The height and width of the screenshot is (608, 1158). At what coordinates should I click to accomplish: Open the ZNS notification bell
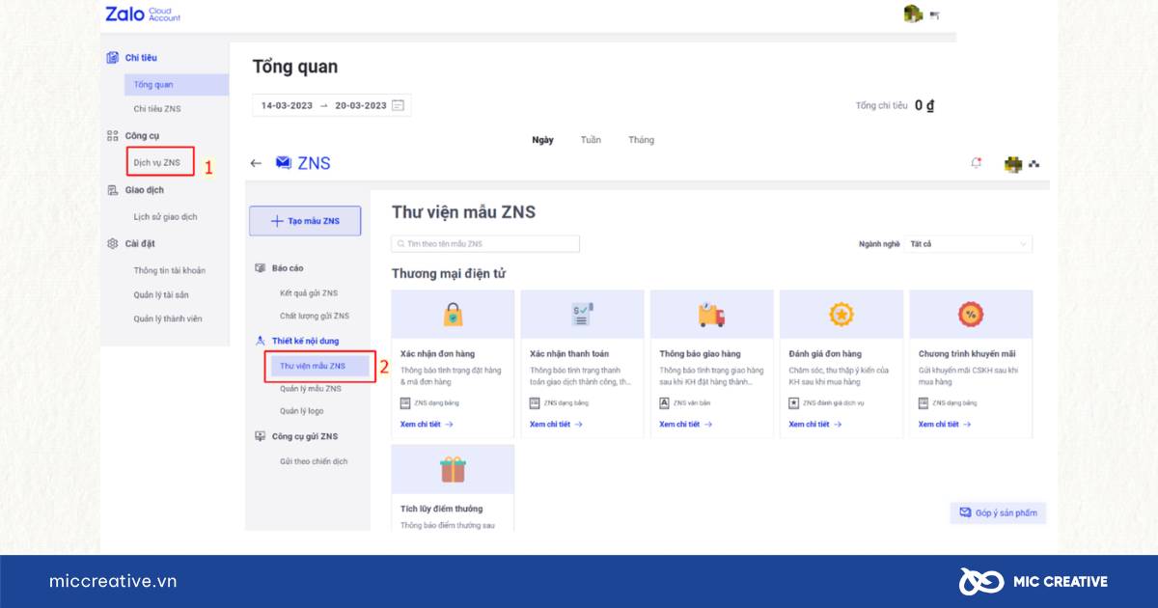coord(977,163)
